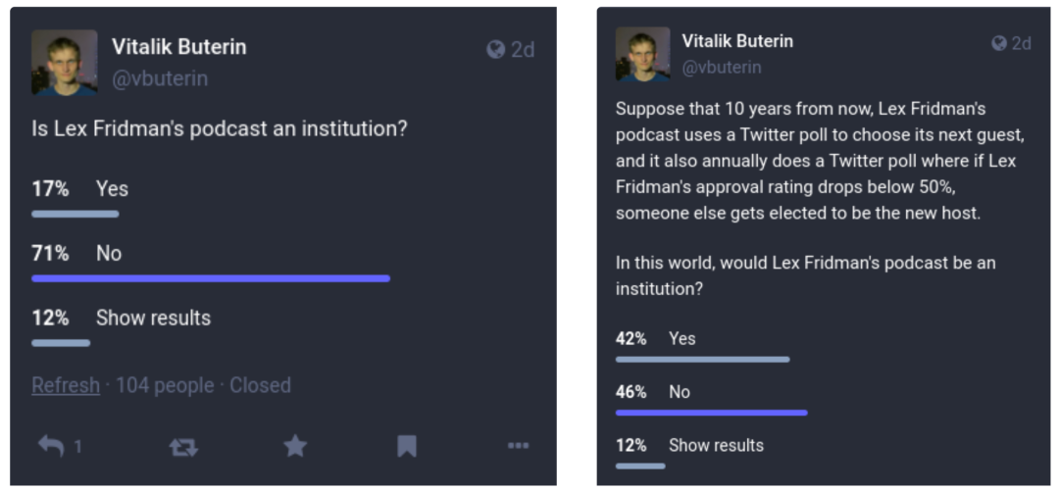Select the 17% Yes option in left poll

(112, 189)
